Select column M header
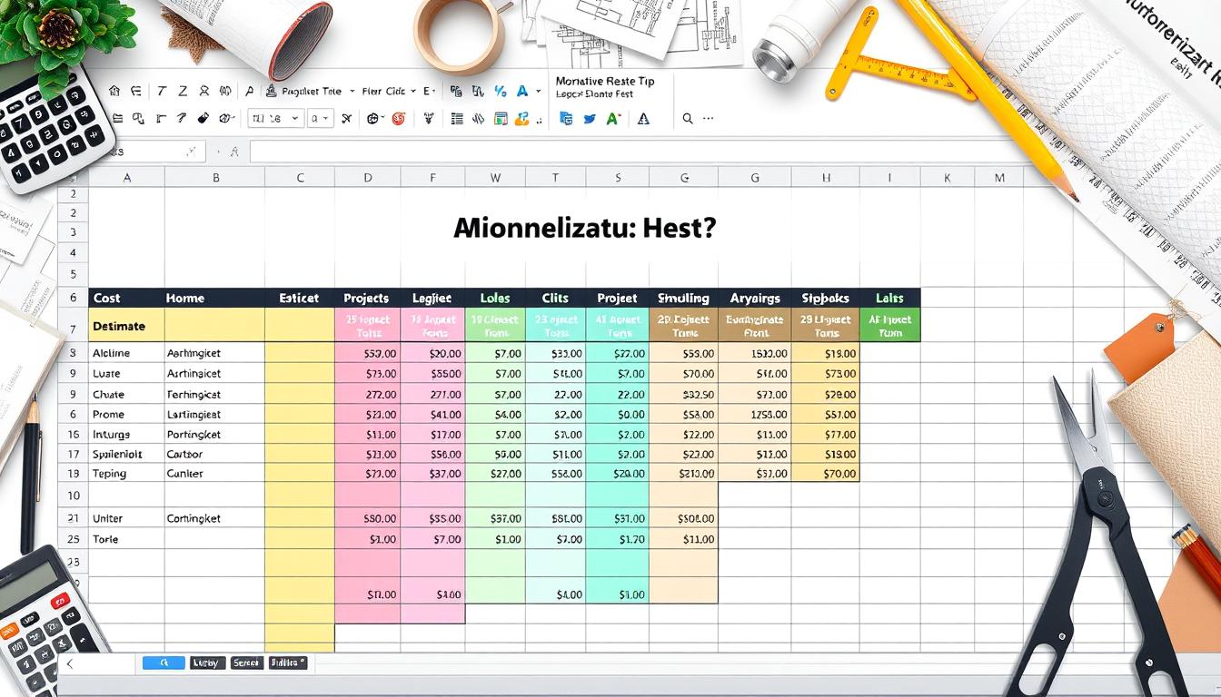This screenshot has height=697, width=1221. pos(999,178)
